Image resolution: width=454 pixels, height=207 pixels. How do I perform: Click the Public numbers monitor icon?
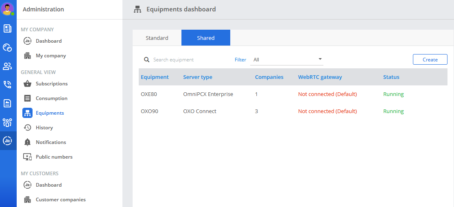[x=28, y=157]
